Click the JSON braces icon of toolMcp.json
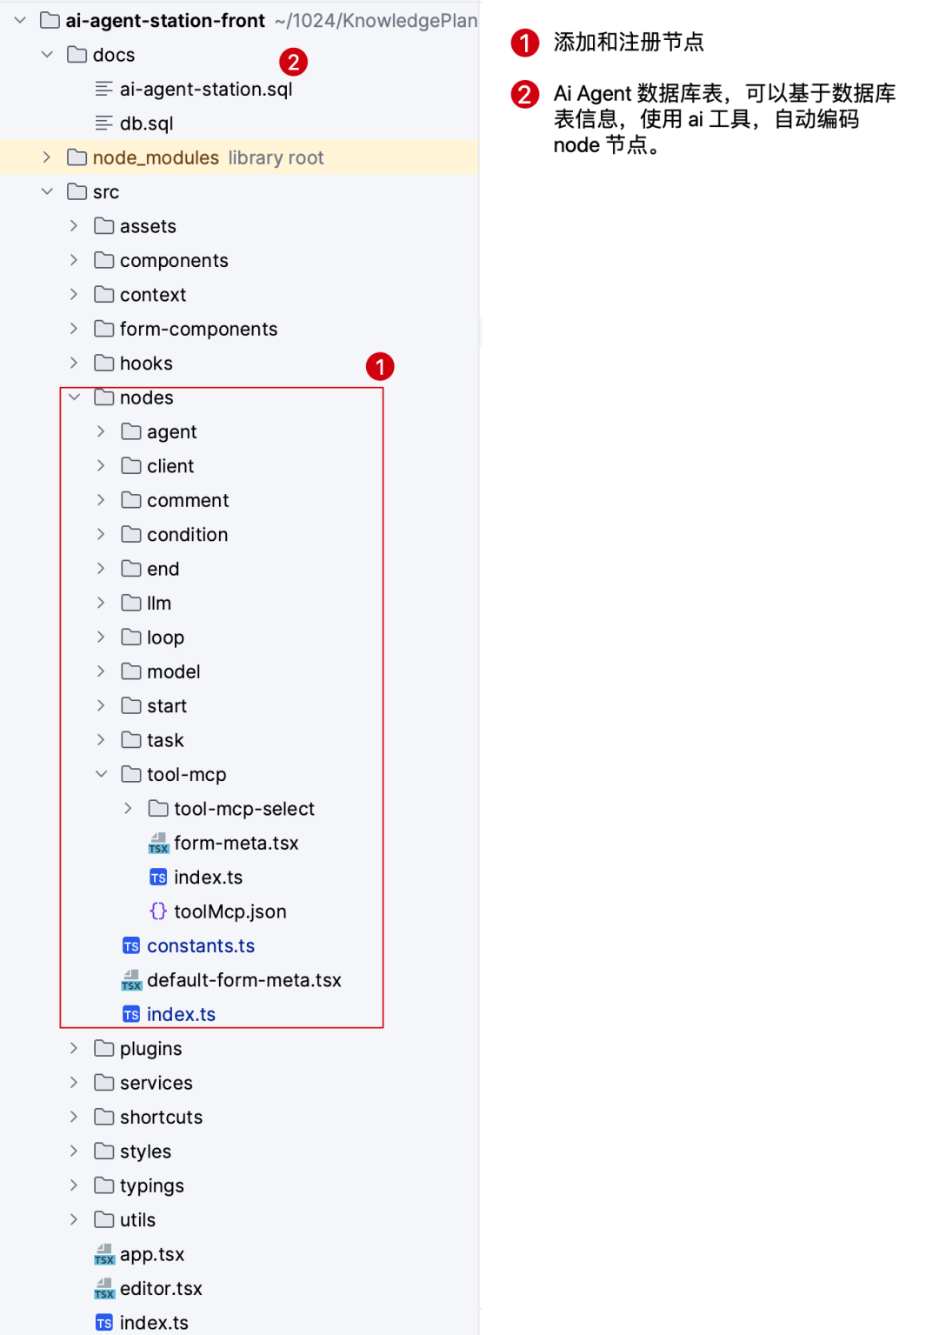939x1335 pixels. pyautogui.click(x=158, y=911)
